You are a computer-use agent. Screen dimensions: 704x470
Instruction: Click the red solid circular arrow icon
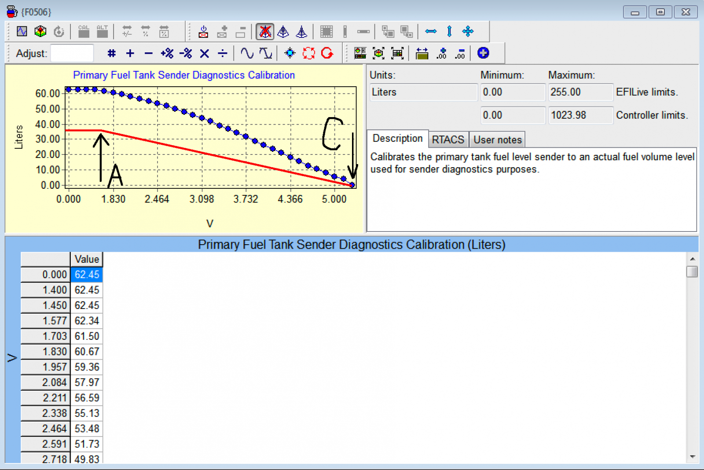tap(327, 53)
